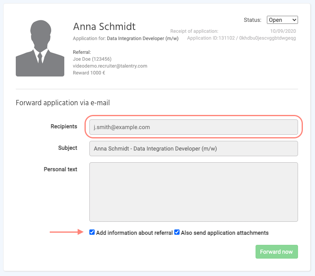Click the Subject field label
315x276 pixels.
(x=68, y=148)
